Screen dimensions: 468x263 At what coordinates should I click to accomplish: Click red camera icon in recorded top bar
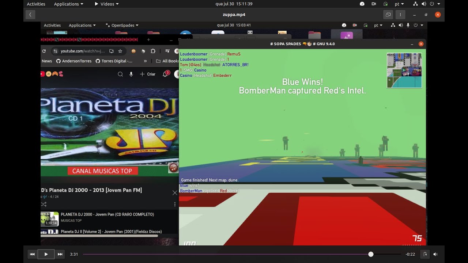[x=355, y=25]
